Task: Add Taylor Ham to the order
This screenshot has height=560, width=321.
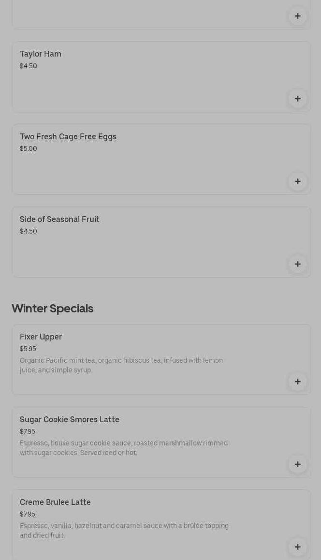Action: click(297, 99)
